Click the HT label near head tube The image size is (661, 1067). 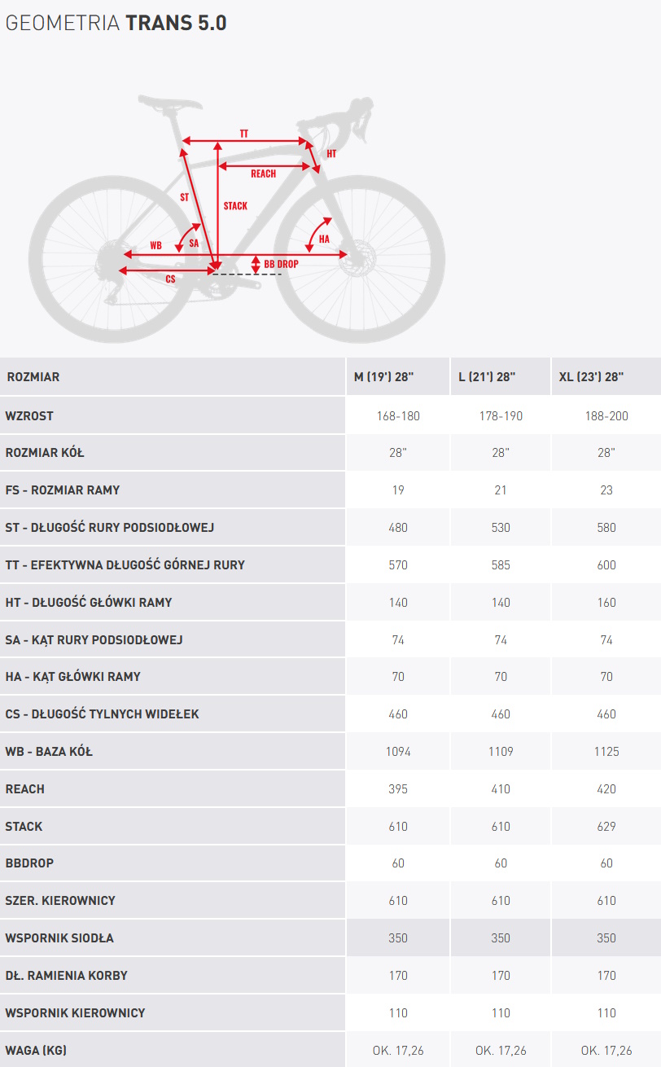pos(331,154)
